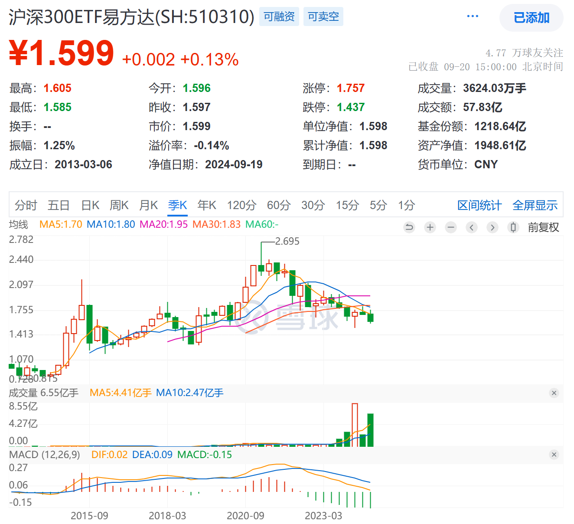Switch to the 120分 chart tab

click(x=241, y=205)
